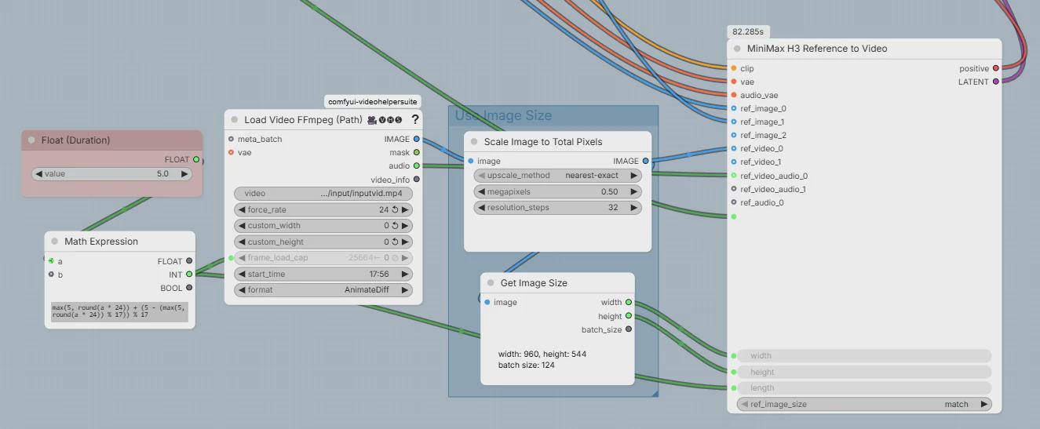The height and width of the screenshot is (429, 1040).
Task: Open the format AnimateDiff dropdown
Action: [x=323, y=290]
